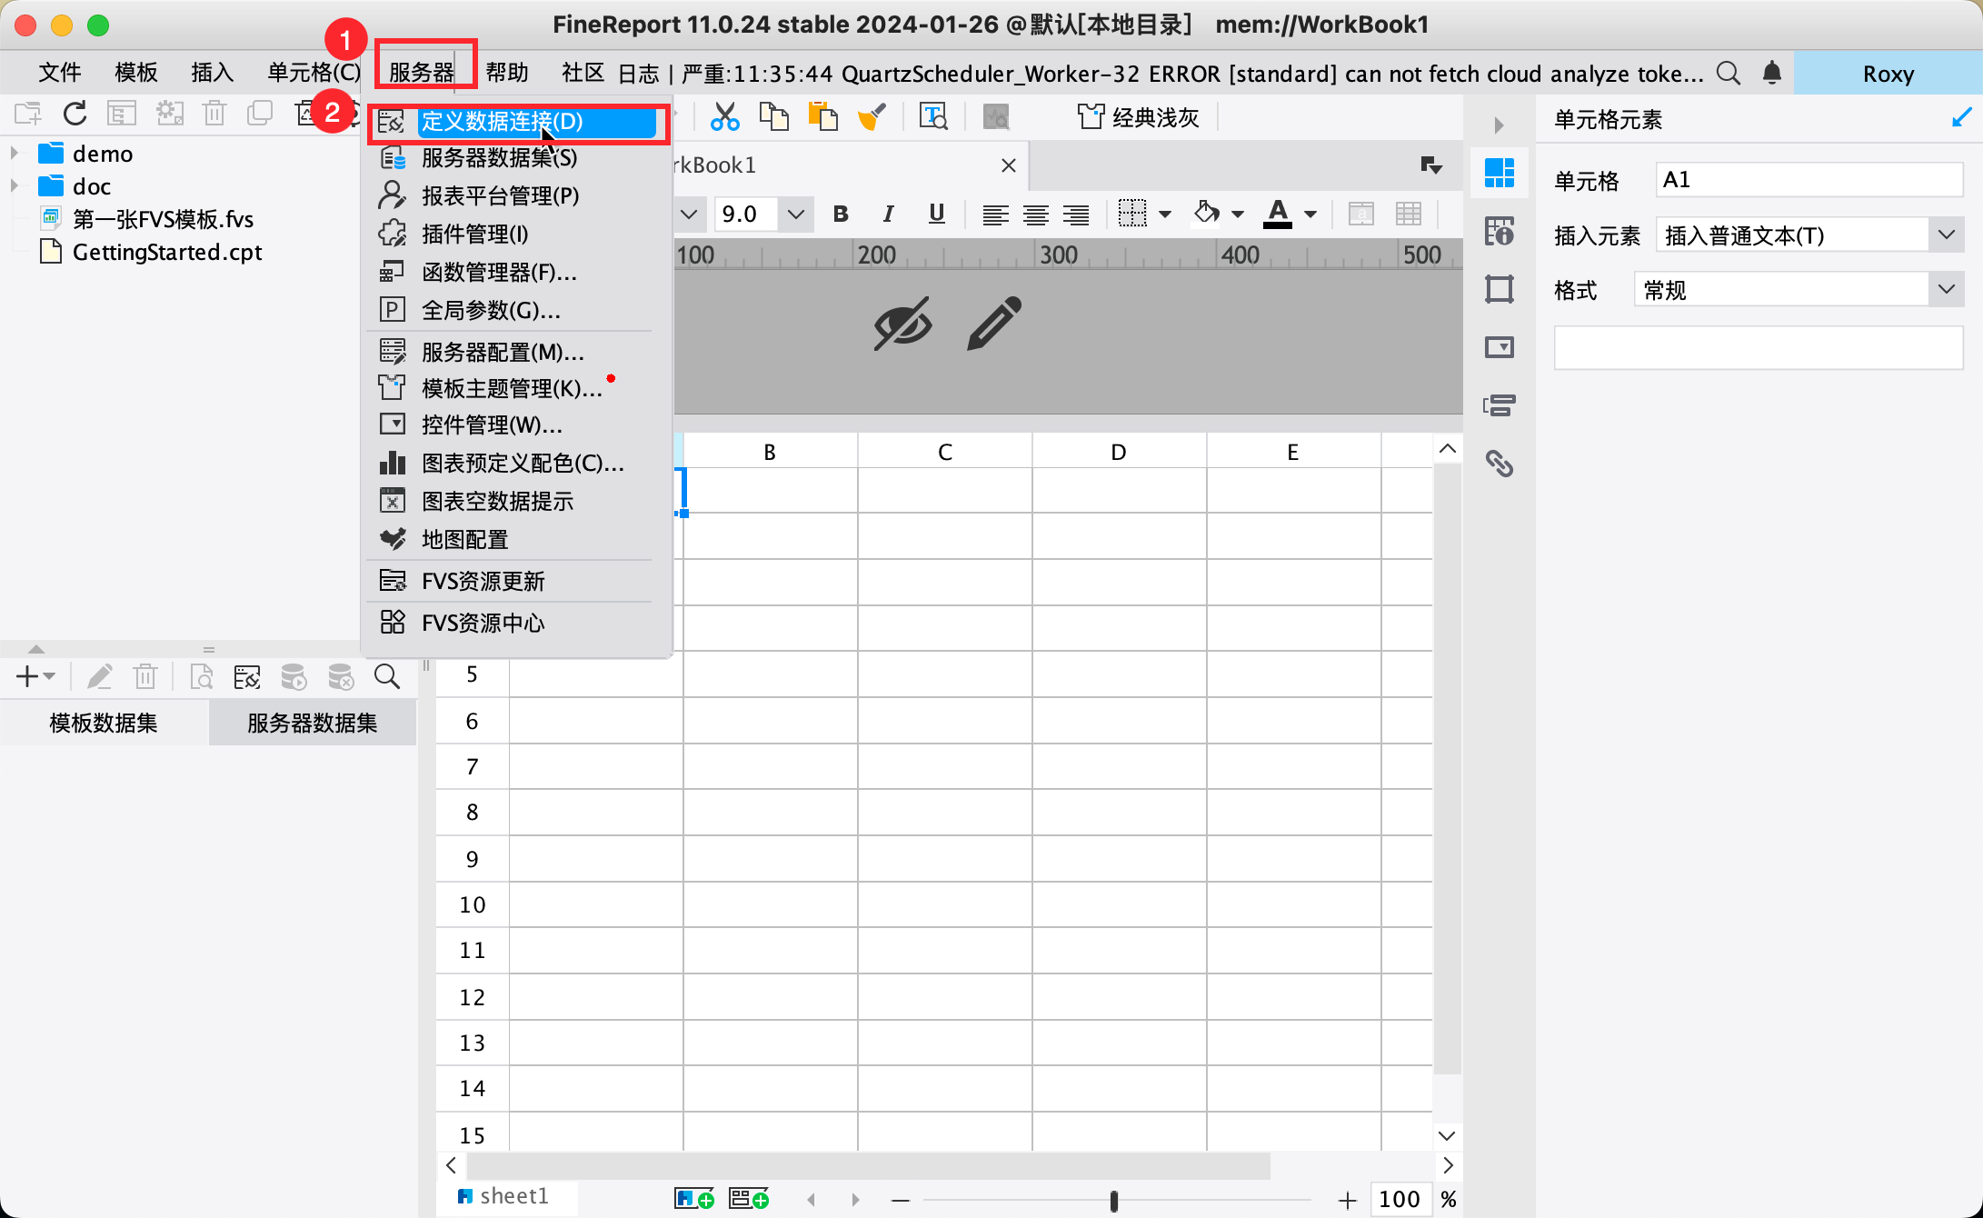Screen dimensions: 1983x1218
Task: Click the notification bell icon
Action: [x=1771, y=73]
